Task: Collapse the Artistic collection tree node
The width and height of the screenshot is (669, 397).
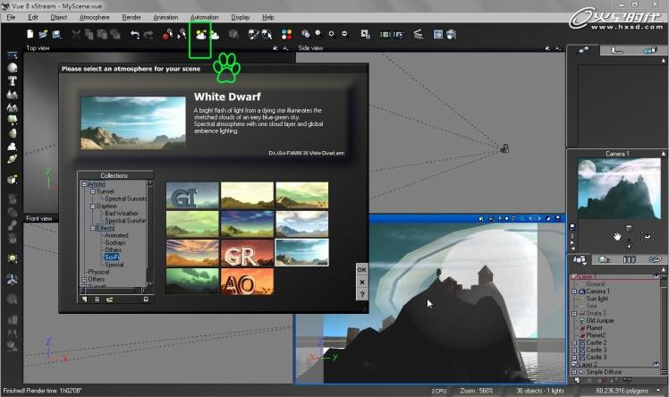Action: (82, 184)
